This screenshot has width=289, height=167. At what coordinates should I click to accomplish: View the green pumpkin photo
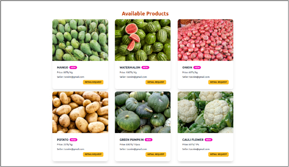coord(142,112)
